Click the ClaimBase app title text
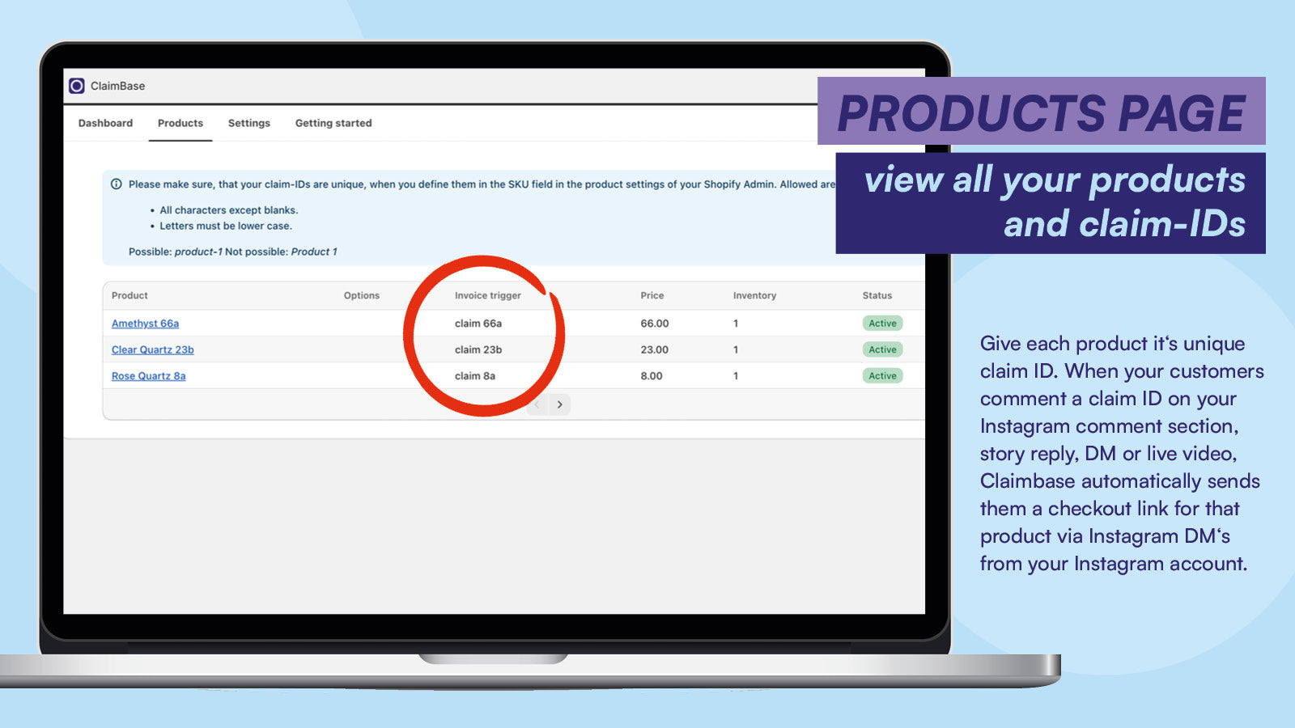Image resolution: width=1295 pixels, height=728 pixels. 118,86
